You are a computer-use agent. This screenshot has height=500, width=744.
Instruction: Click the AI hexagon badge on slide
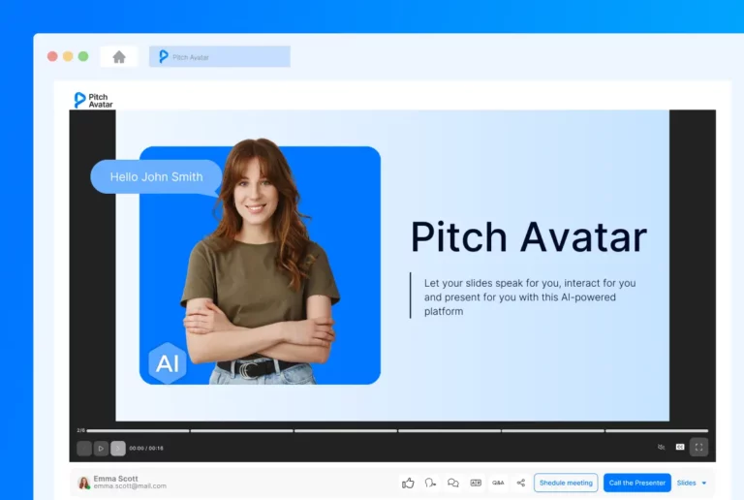167,363
